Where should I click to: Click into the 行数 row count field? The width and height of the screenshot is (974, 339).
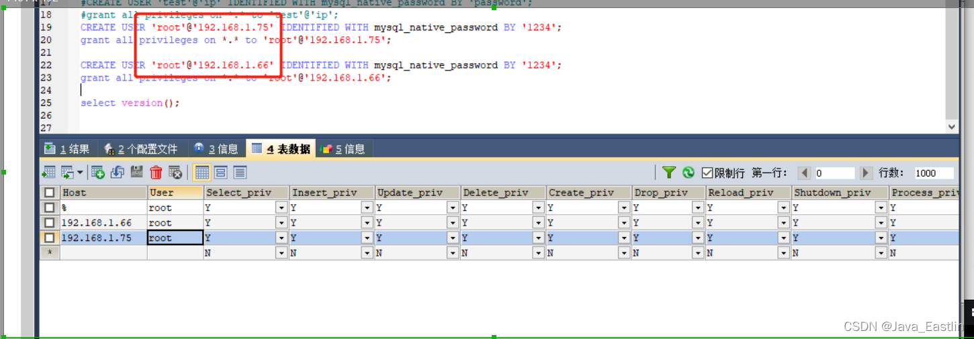coord(934,173)
